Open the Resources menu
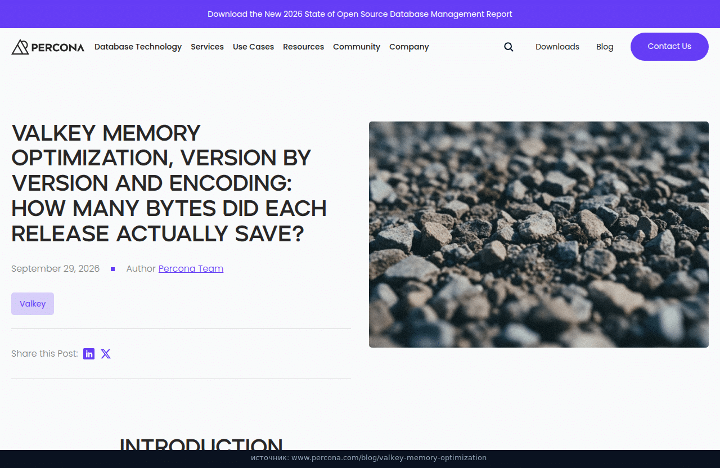Screen dimensions: 720x468 click(303, 47)
